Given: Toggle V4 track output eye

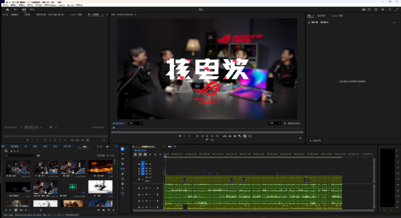Looking at the screenshot, I should click(150, 169).
